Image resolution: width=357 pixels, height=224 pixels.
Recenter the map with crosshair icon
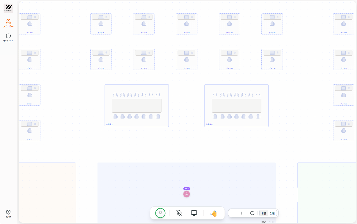point(252,213)
